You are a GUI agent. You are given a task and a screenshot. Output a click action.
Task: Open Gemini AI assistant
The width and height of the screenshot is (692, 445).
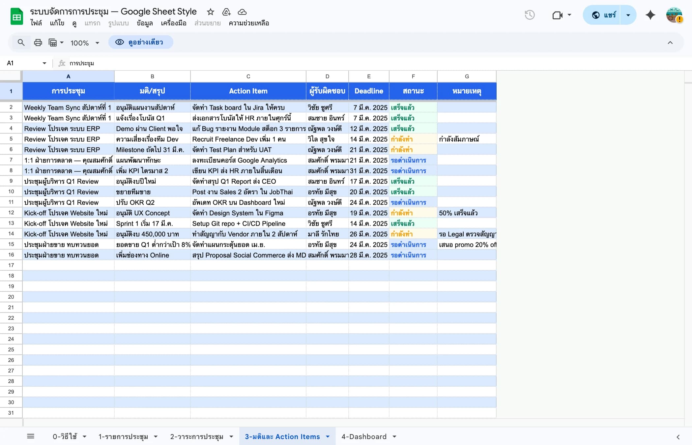click(x=650, y=15)
